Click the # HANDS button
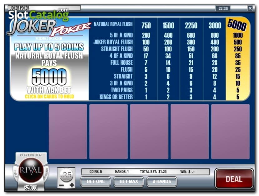Screen dimensions: 259x196 pos(162,181)
